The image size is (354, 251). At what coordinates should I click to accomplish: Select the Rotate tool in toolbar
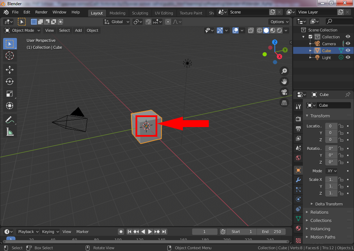pos(10,81)
